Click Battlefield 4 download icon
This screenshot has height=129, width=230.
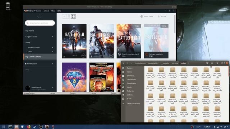(91, 57)
